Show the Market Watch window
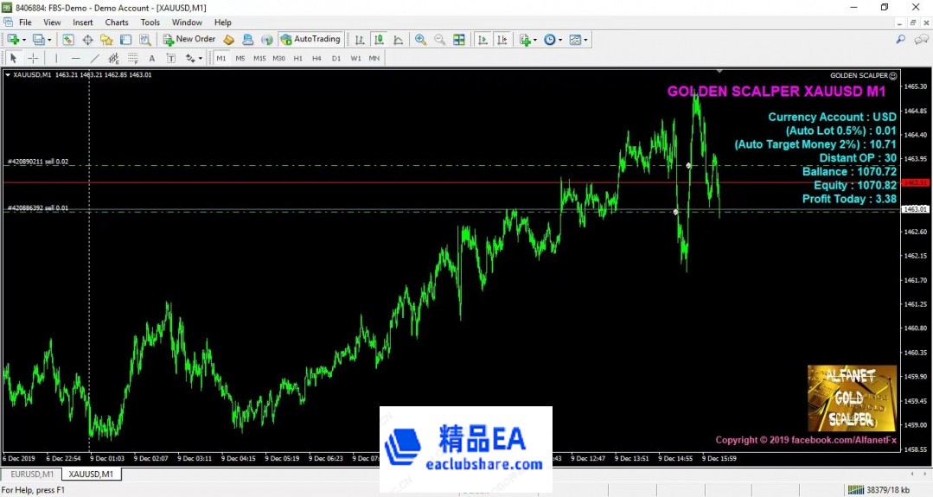Screen dimensions: 933x497 pos(67,40)
